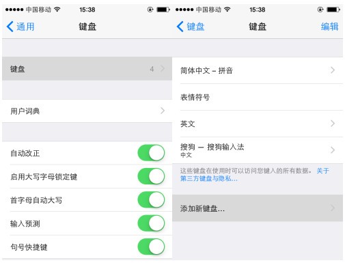345x265 pixels.
Task: Tap the 编辑 button
Action: (329, 27)
